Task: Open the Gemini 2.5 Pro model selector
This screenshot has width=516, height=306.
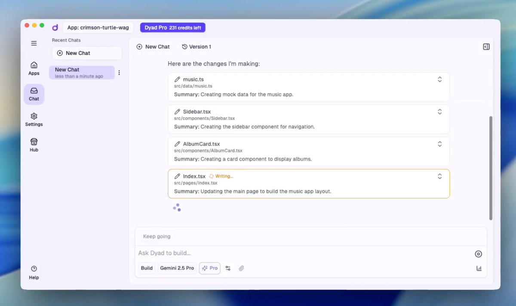Action: [177, 268]
